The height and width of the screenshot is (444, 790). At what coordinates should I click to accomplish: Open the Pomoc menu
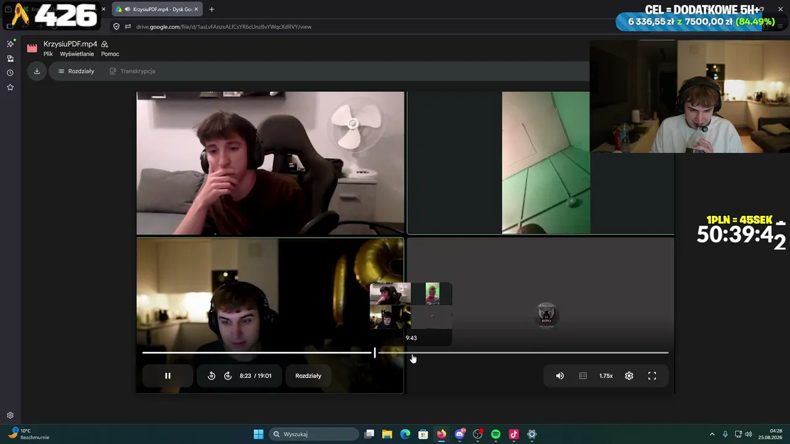click(110, 54)
